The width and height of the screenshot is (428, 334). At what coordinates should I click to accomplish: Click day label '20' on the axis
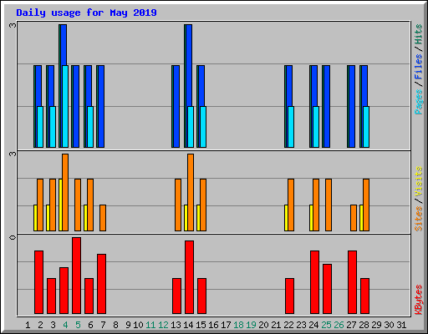[x=263, y=325]
